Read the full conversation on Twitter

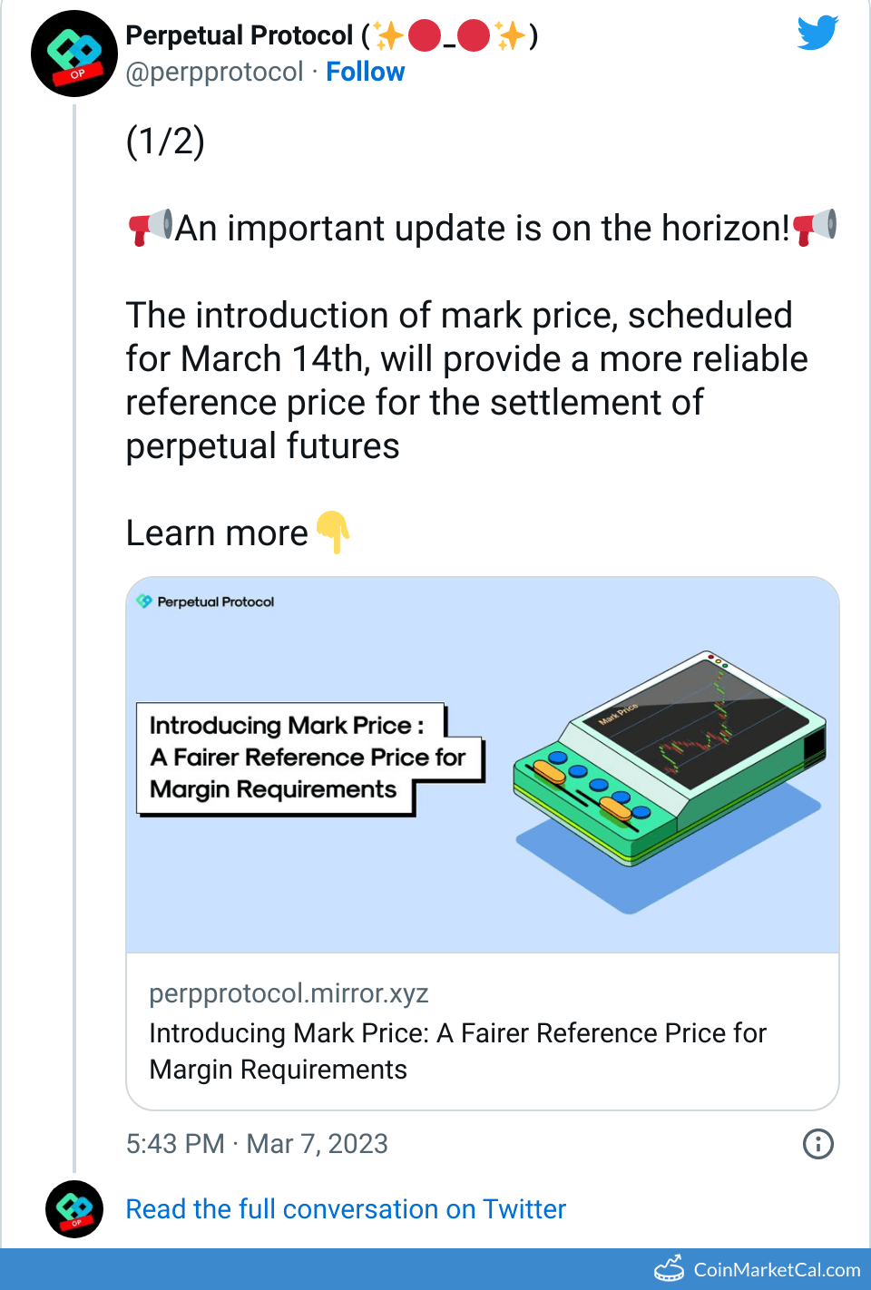[346, 1209]
